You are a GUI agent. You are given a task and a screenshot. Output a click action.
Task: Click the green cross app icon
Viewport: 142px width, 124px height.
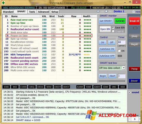pyautogui.click(x=3, y=3)
